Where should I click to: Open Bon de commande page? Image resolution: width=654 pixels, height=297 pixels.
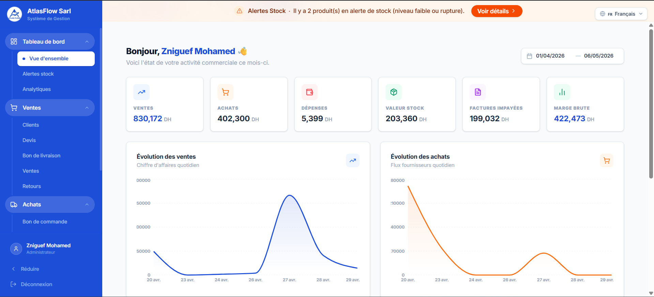pyautogui.click(x=45, y=222)
